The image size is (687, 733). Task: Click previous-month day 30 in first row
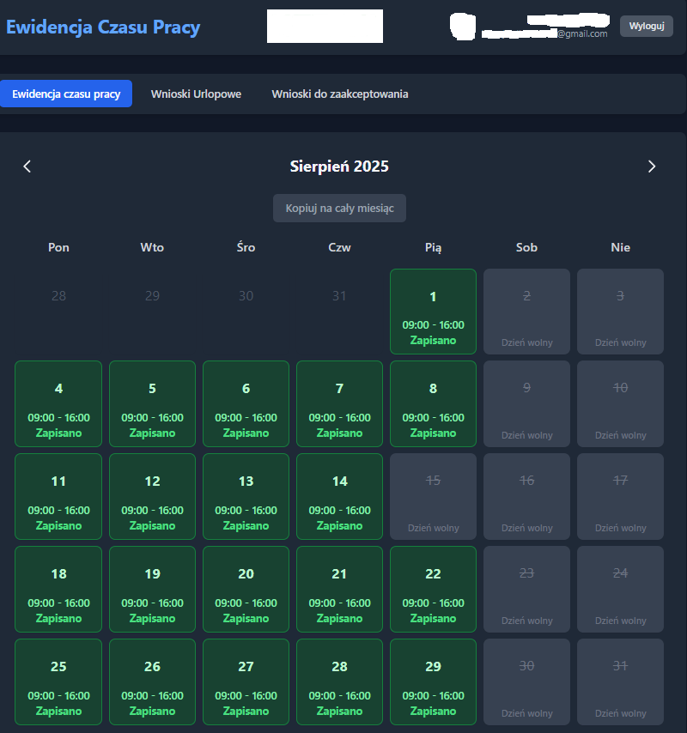(x=246, y=296)
